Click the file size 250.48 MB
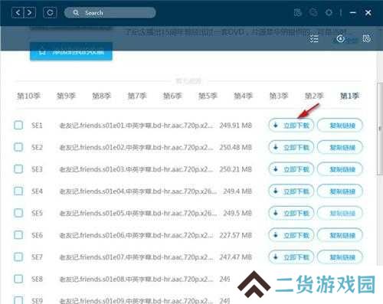The height and width of the screenshot is (304, 383). click(235, 147)
